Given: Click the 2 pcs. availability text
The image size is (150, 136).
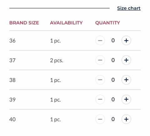Looking at the screenshot, I should 57,60.
